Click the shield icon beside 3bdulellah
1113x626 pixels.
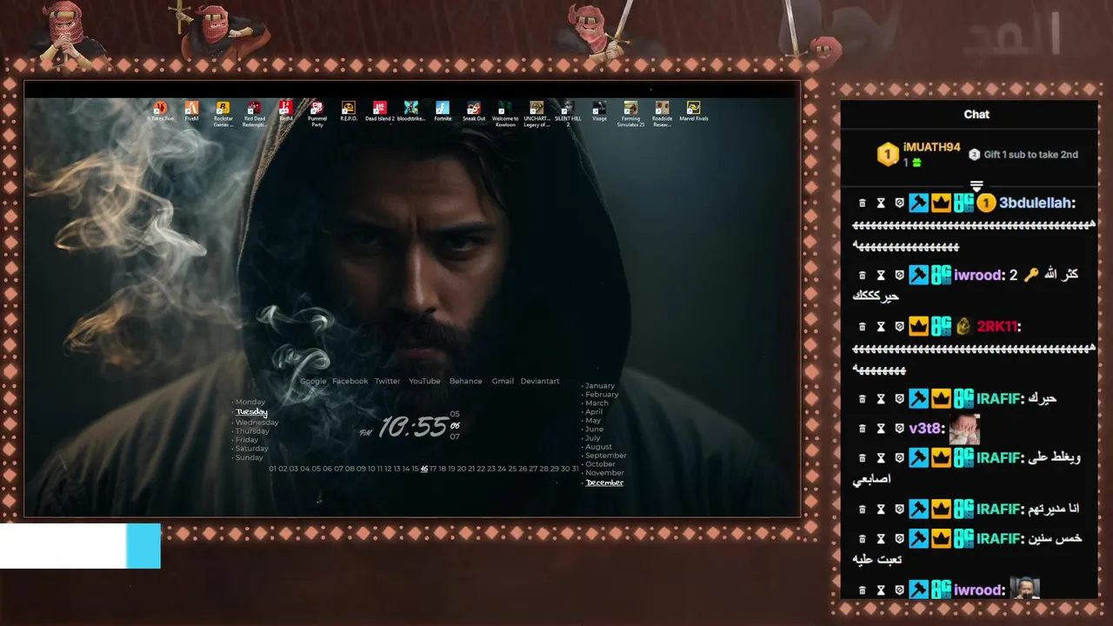[898, 203]
